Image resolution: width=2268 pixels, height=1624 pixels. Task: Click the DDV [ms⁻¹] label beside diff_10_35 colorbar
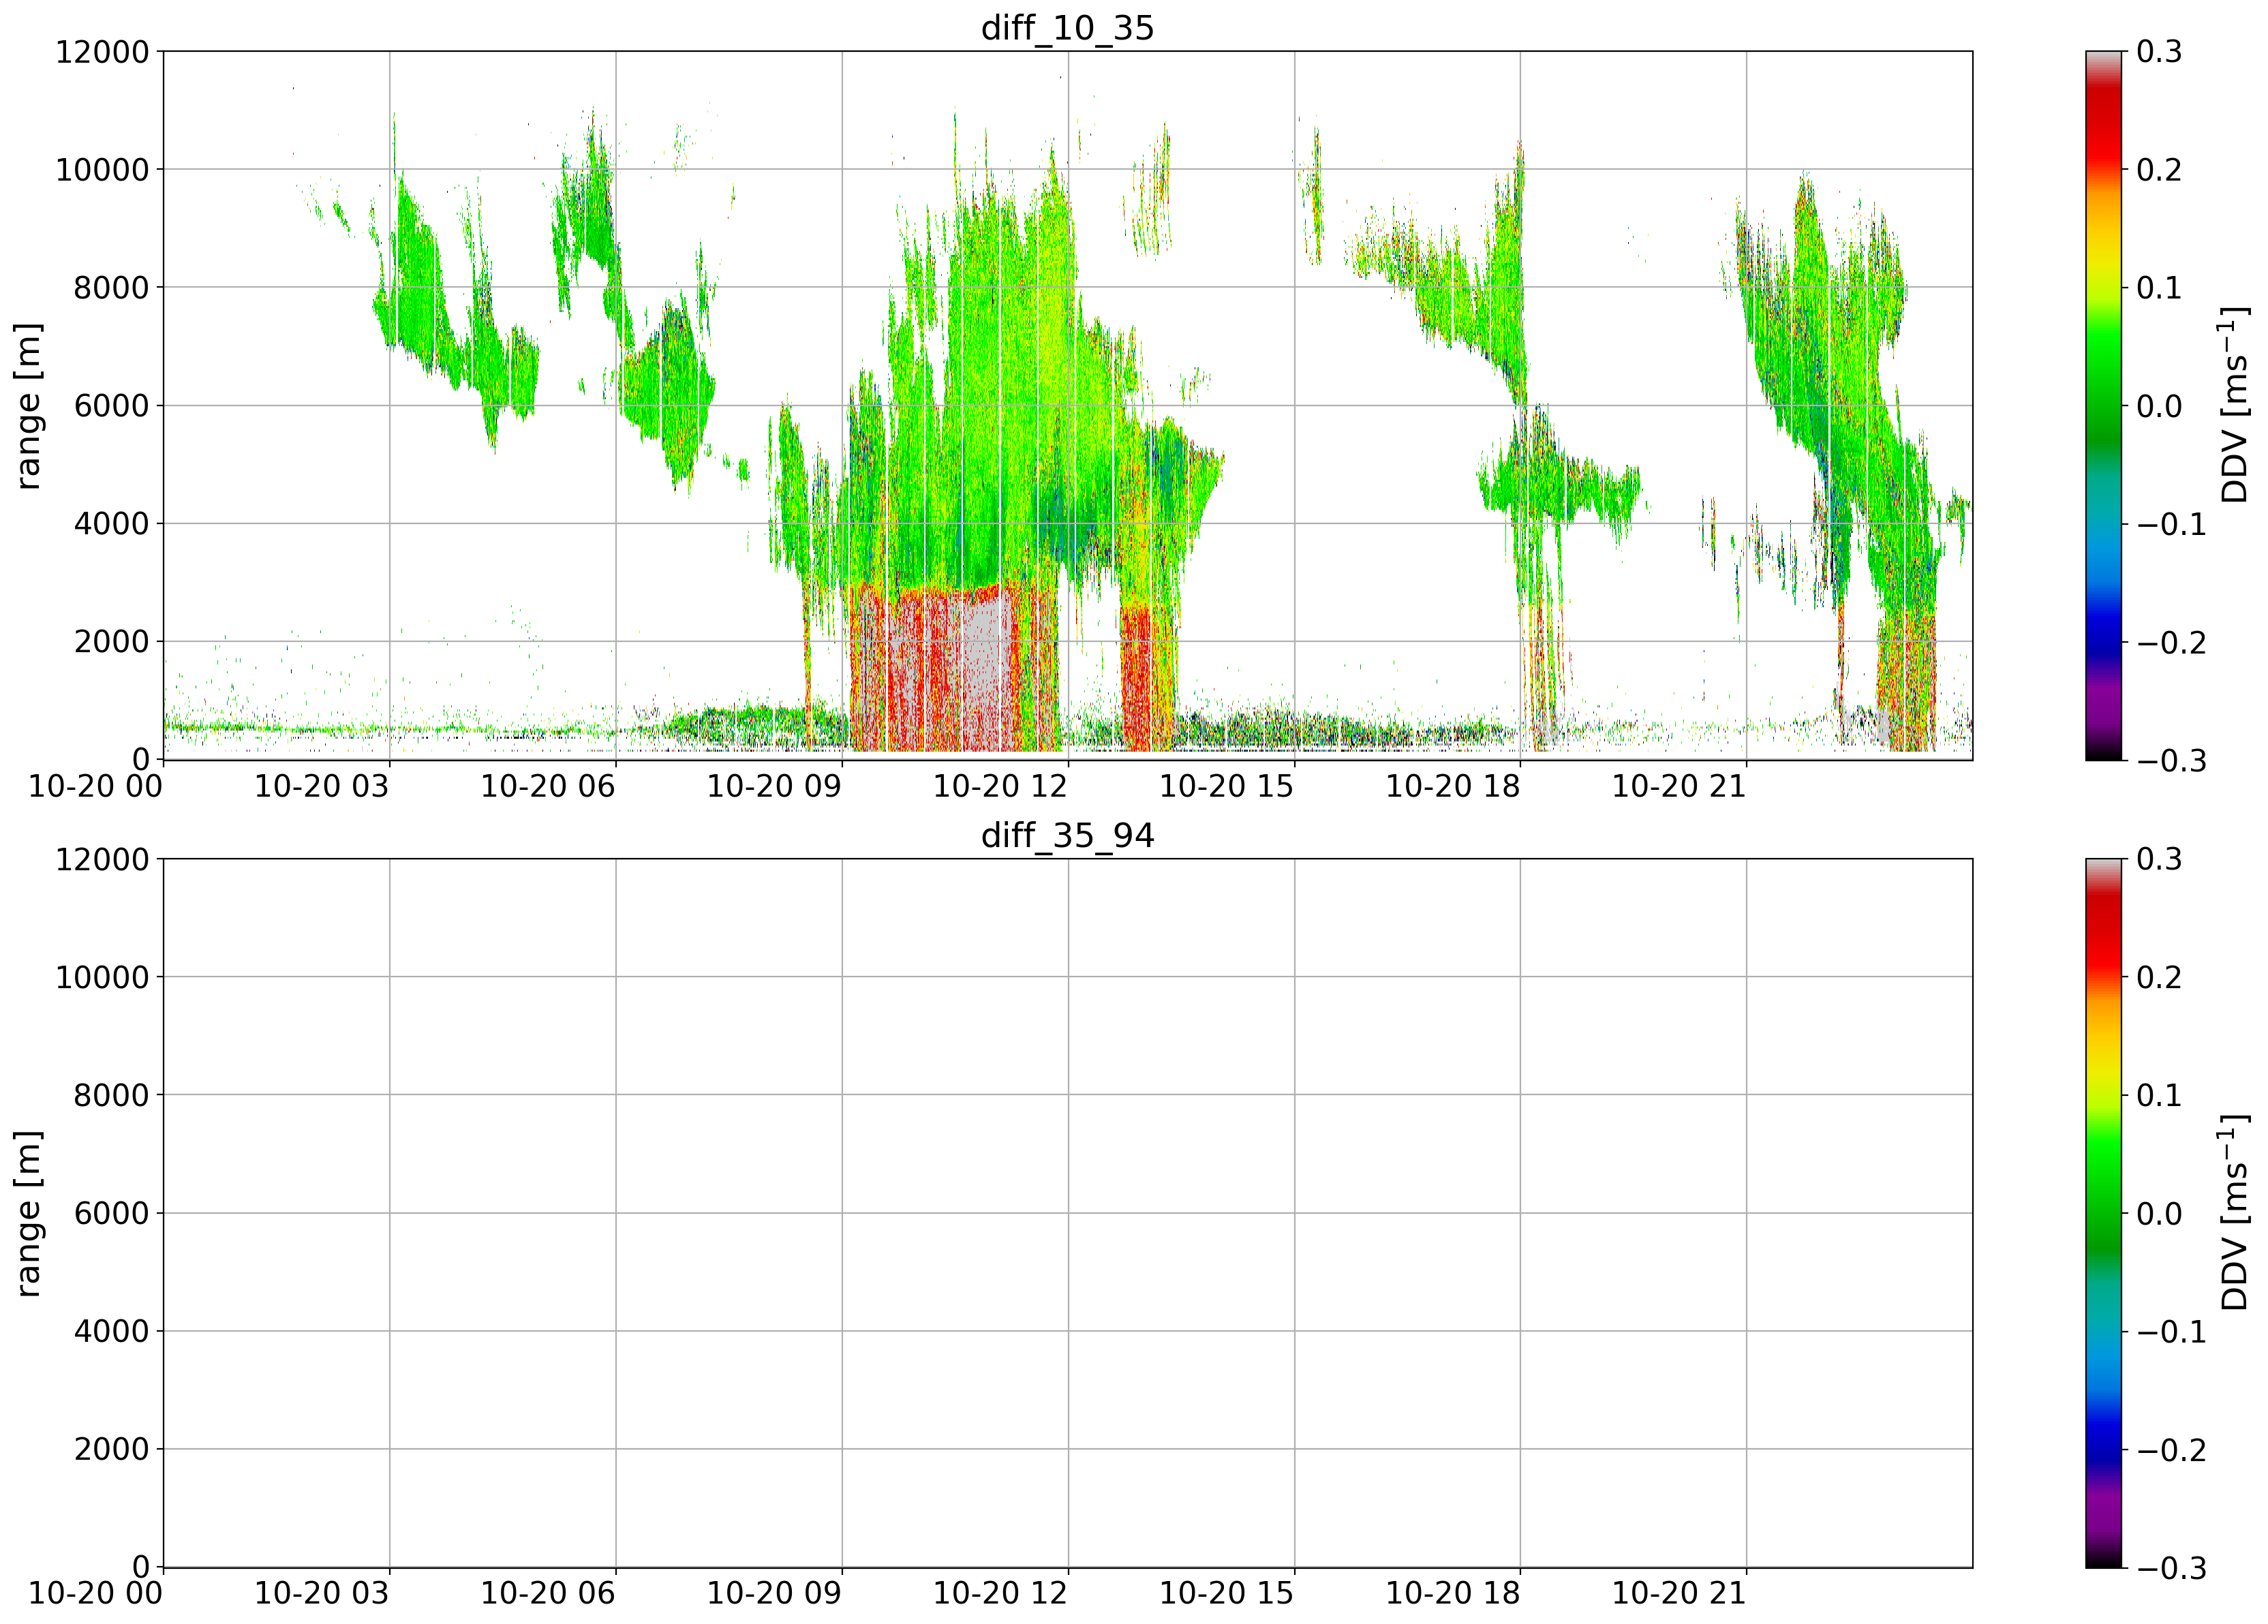[x=2233, y=405]
